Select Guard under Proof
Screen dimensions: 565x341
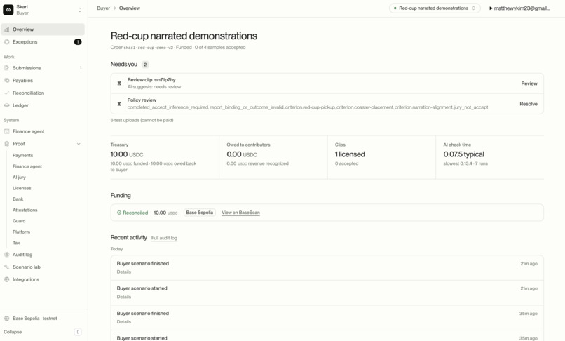(x=19, y=221)
